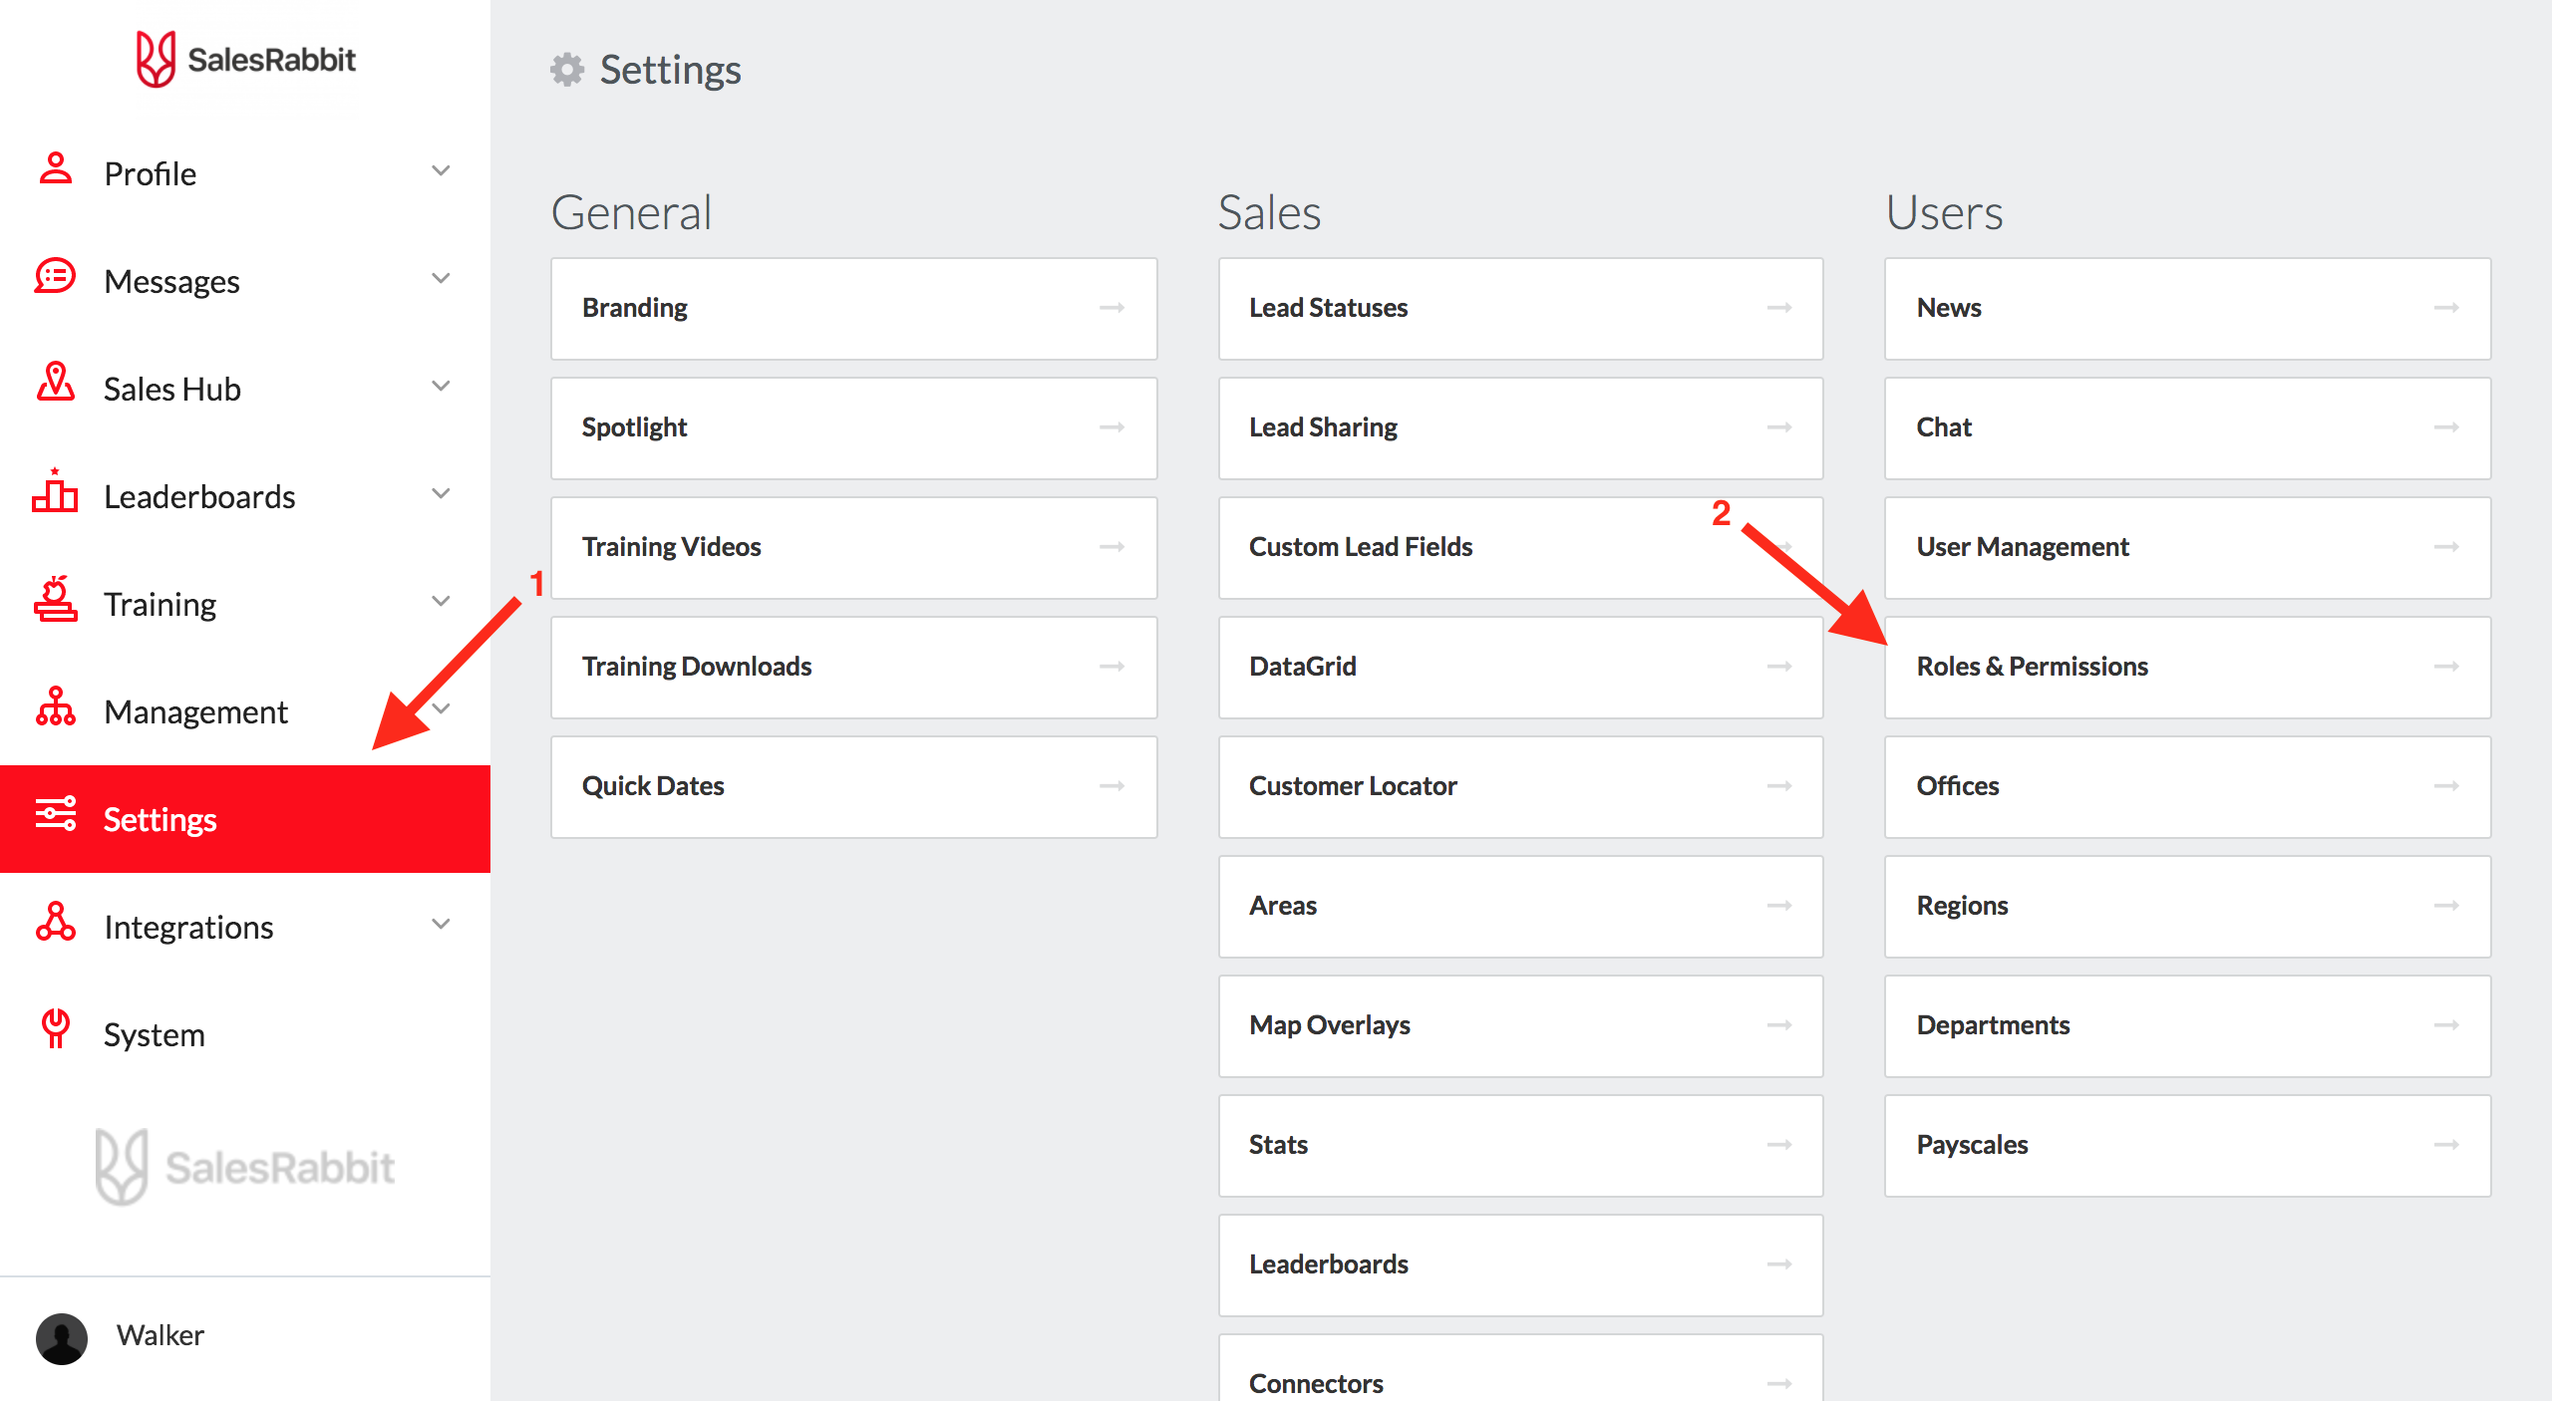2552x1401 pixels.
Task: Click the arrow on DataGrid card
Action: click(x=1779, y=667)
